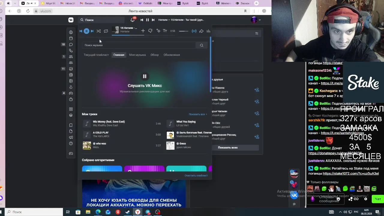This screenshot has width=384, height=216.
Task: Open the VK photos icon in sidebar
Action: pos(71,69)
